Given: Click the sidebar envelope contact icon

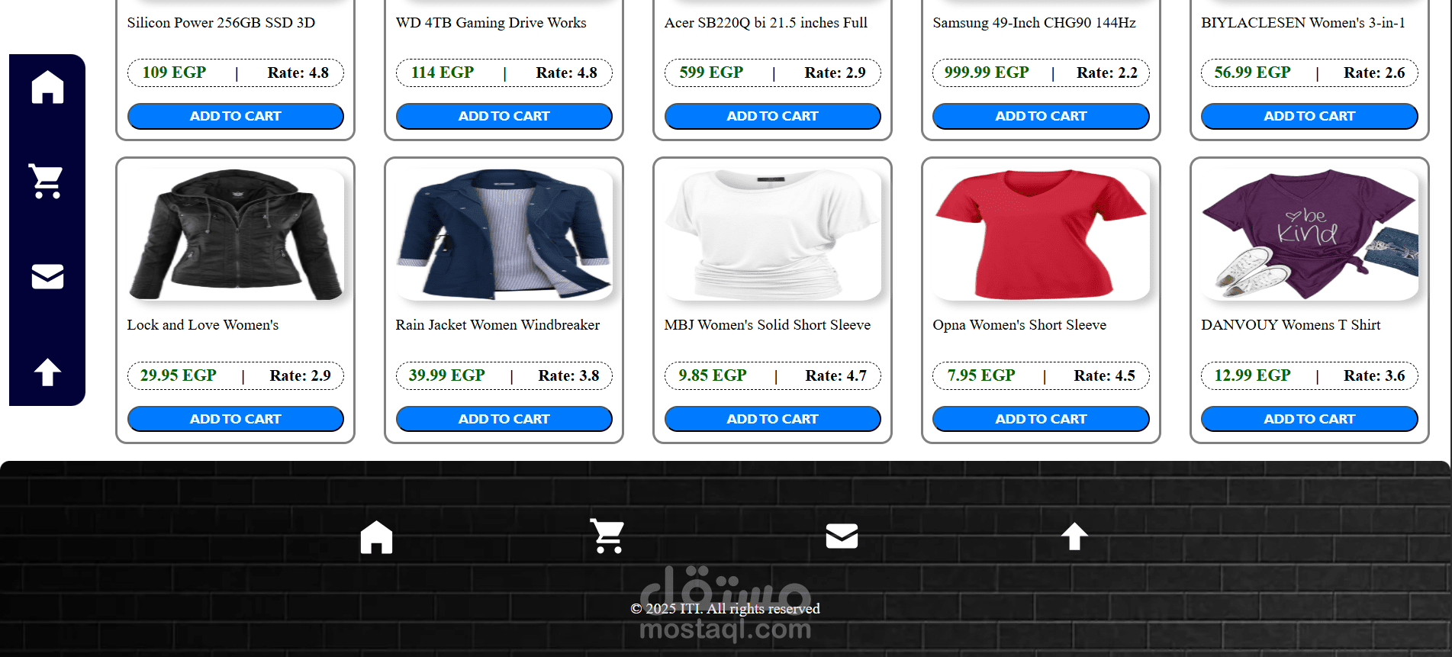Looking at the screenshot, I should click(47, 276).
